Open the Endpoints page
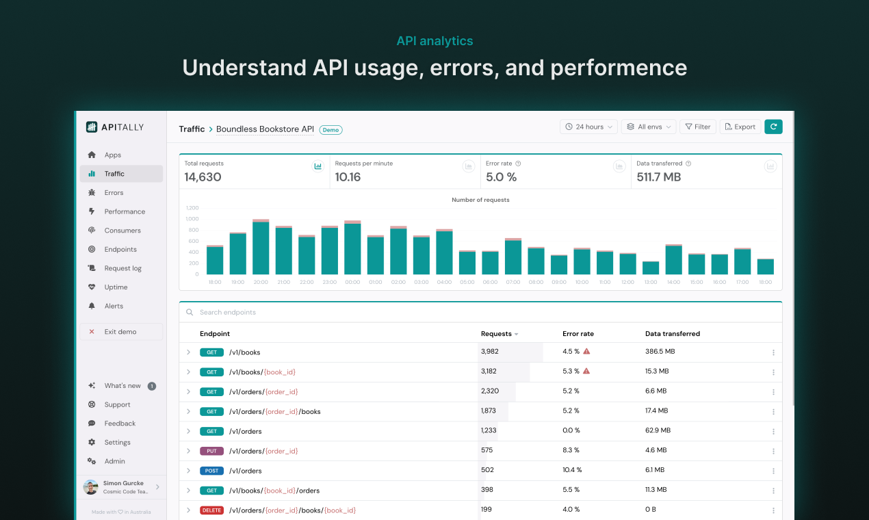This screenshot has height=520, width=869. click(121, 250)
